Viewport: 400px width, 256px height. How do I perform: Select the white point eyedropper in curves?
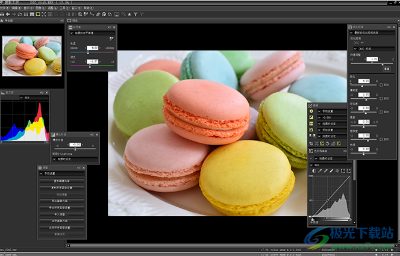pyautogui.click(x=331, y=171)
